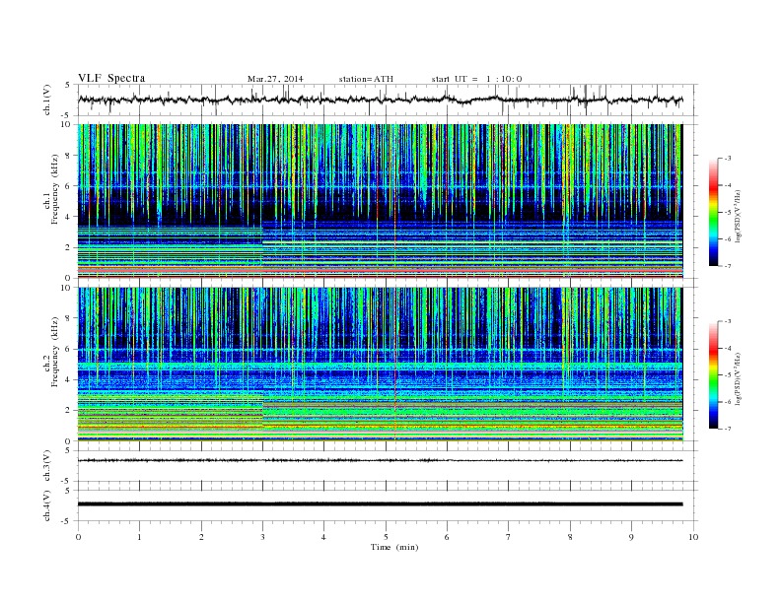
Task: Click the ch.1 voltage waveform trace
Action: (x=381, y=100)
